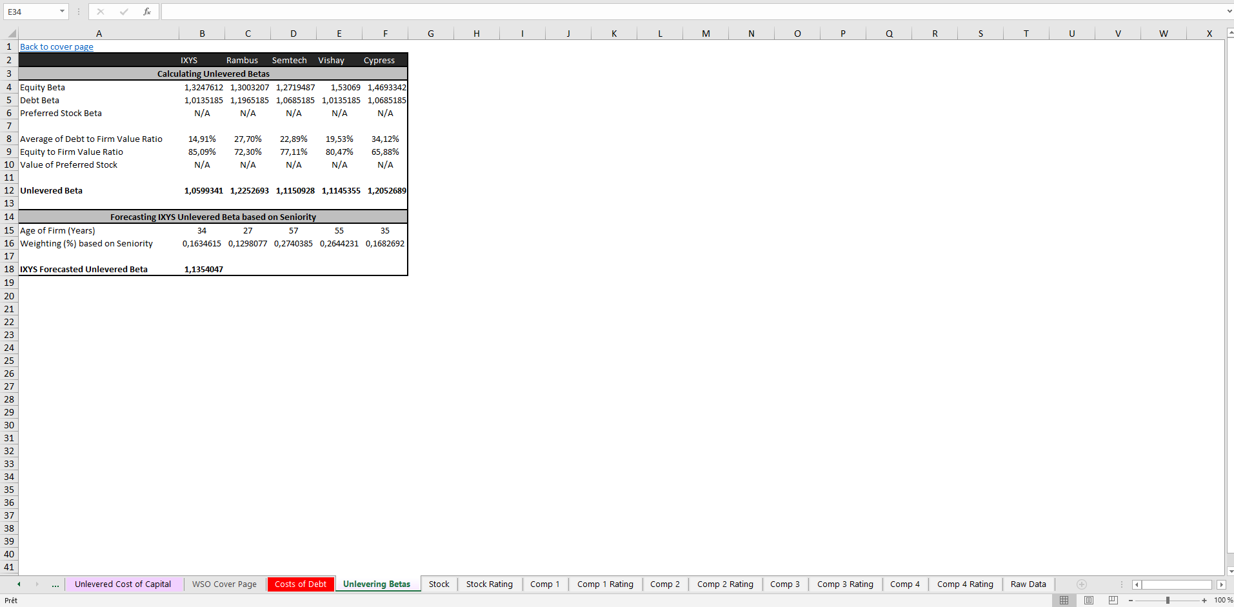Viewport: 1234px width, 607px height.
Task: Select Semtech firm age 57
Action: (x=294, y=231)
